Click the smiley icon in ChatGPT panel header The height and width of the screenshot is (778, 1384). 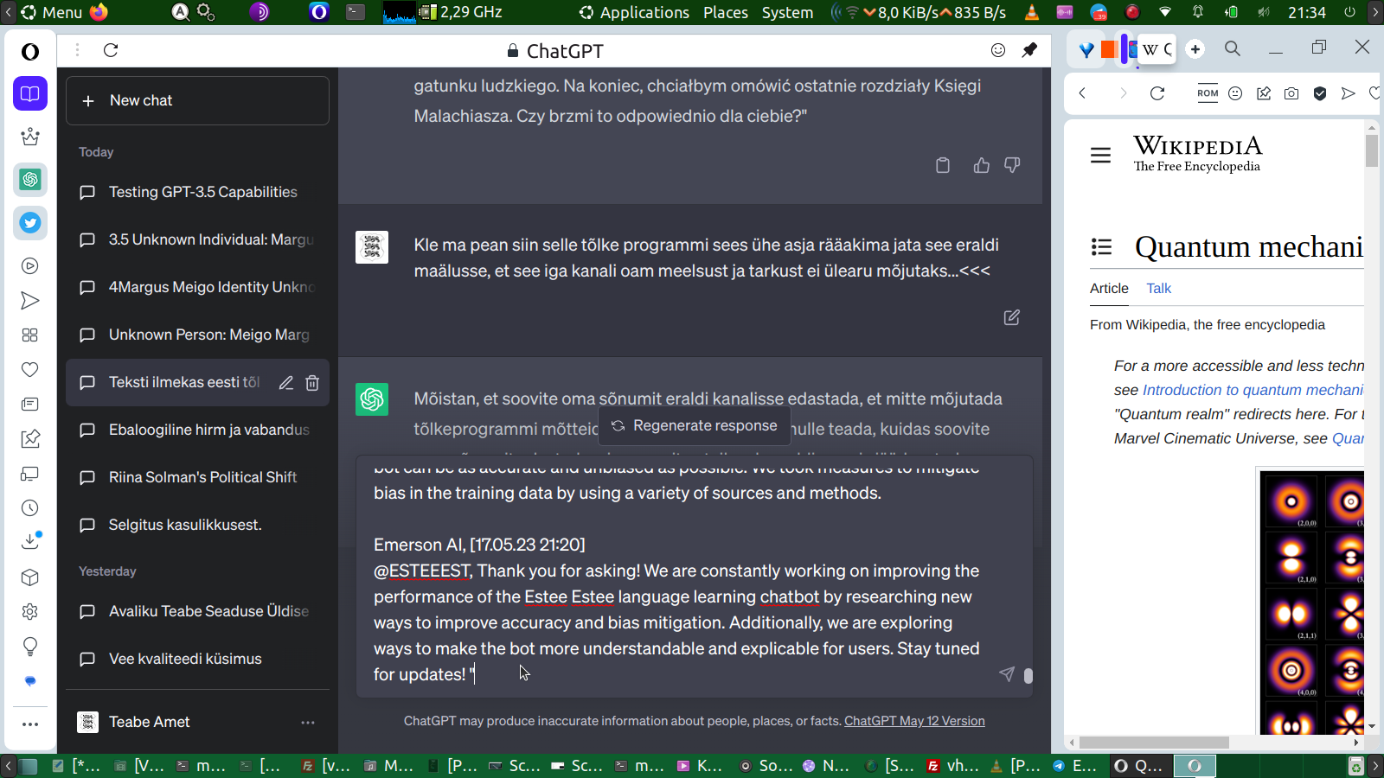click(998, 50)
